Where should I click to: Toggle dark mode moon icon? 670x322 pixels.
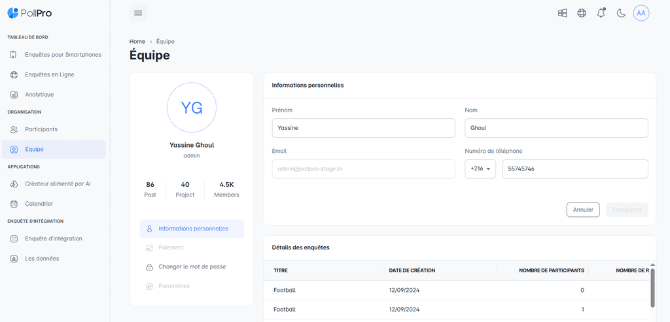click(x=621, y=13)
